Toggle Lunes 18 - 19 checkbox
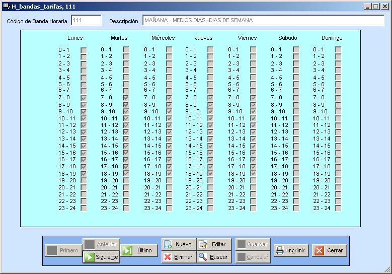 [84, 173]
